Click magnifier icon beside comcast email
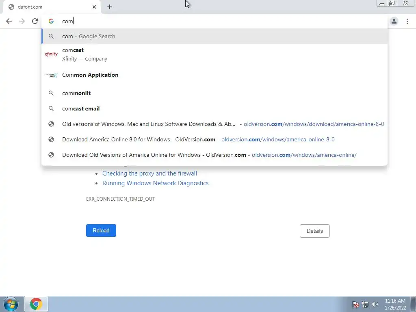This screenshot has width=416, height=312. pyautogui.click(x=51, y=108)
